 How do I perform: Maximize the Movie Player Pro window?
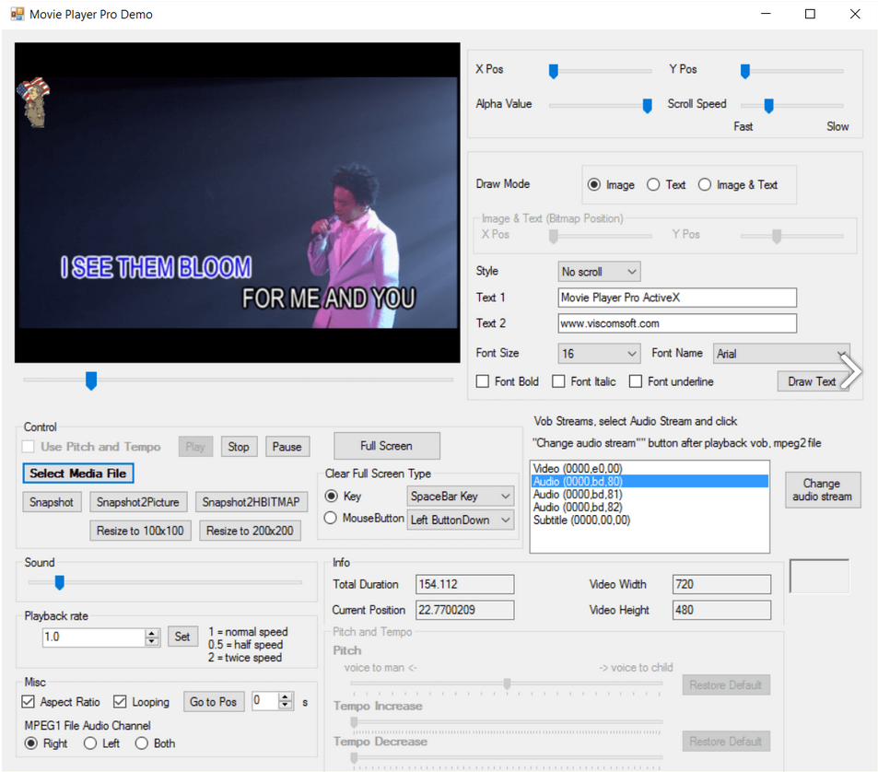click(x=810, y=14)
